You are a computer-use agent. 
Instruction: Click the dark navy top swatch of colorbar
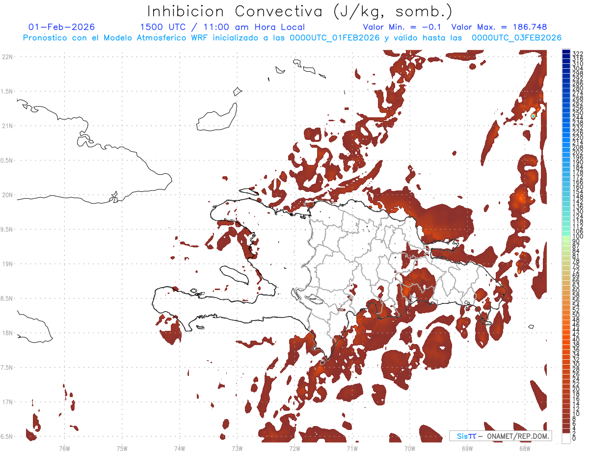(x=566, y=52)
